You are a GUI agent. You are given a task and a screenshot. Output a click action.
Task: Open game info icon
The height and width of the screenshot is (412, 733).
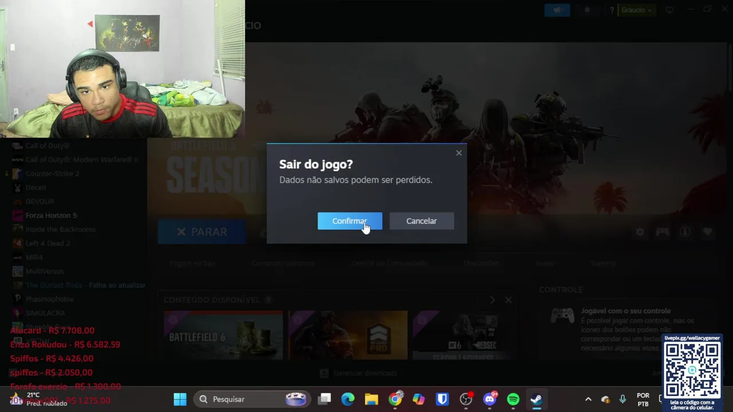coord(685,232)
